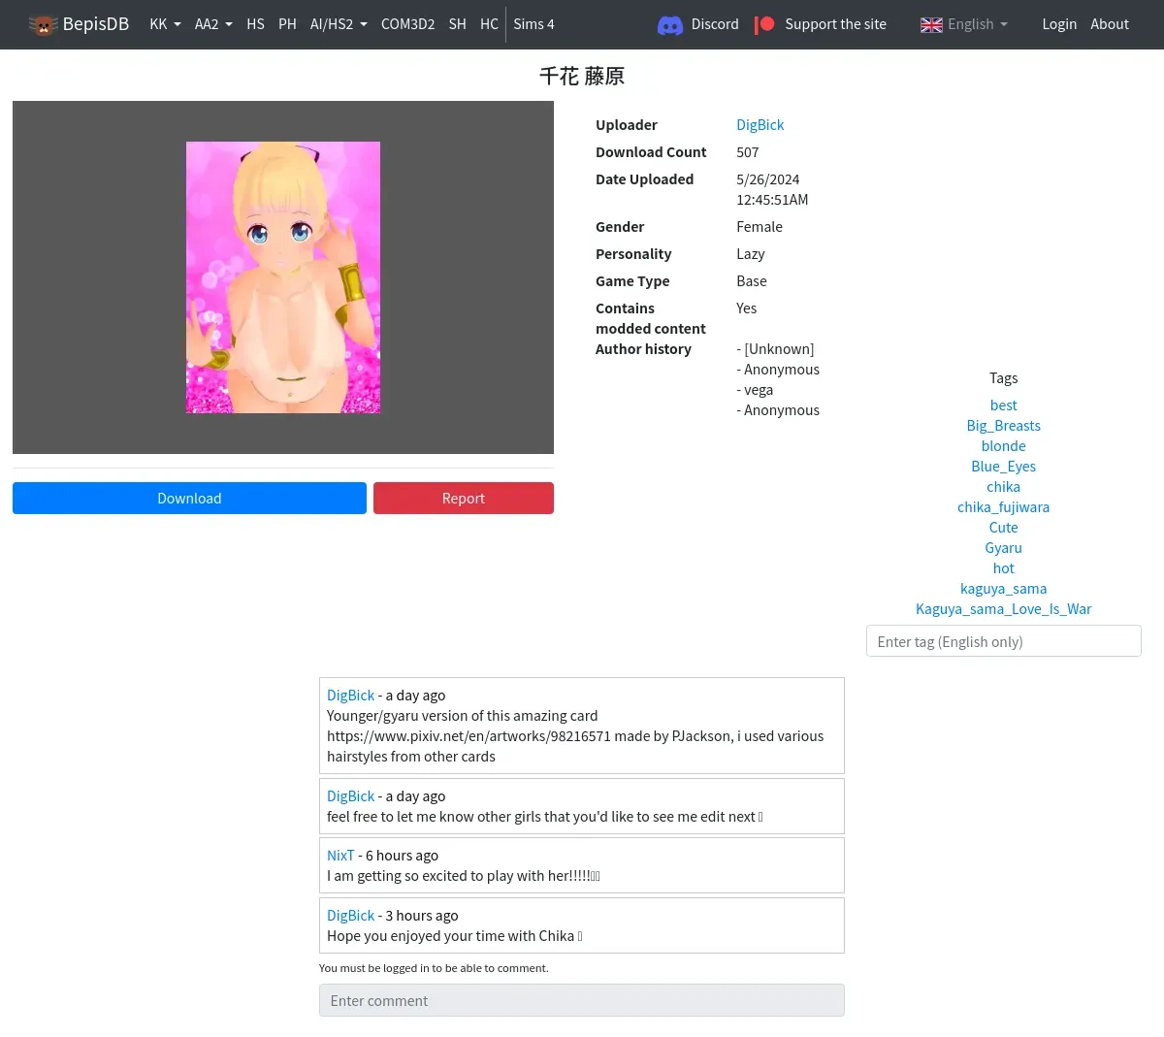Open the English language dropdown

pos(978,24)
